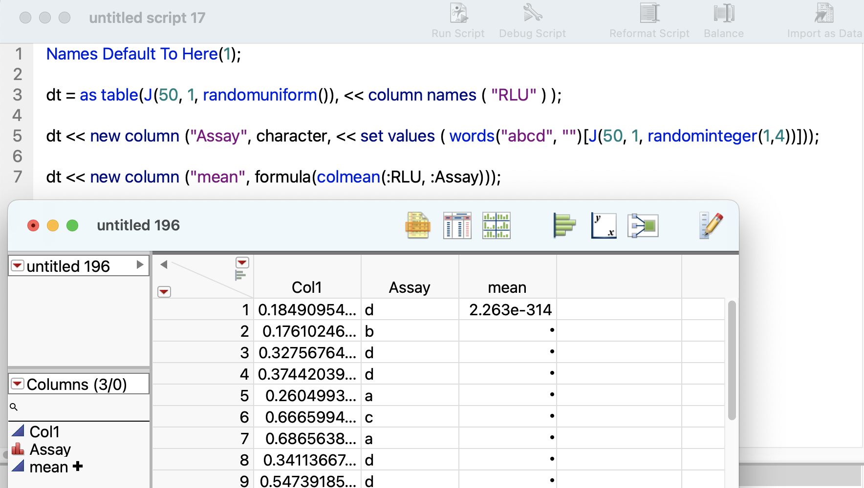
Task: Click the Debug Script wrench icon
Action: pos(532,13)
